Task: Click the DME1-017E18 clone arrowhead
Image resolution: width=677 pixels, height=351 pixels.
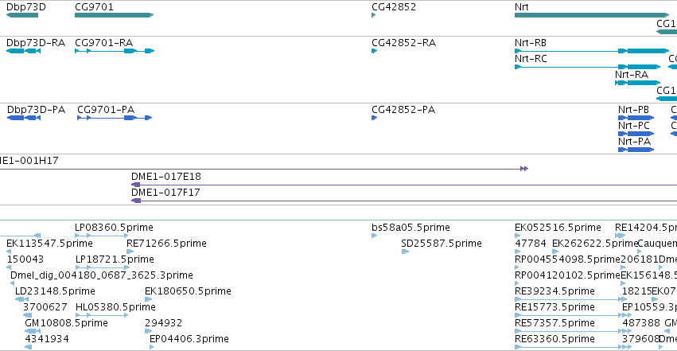Action: [x=135, y=185]
